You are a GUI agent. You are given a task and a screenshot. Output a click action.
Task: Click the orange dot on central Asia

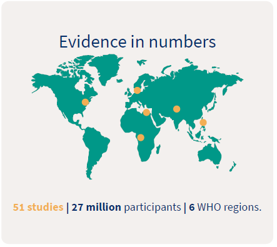tap(176, 109)
